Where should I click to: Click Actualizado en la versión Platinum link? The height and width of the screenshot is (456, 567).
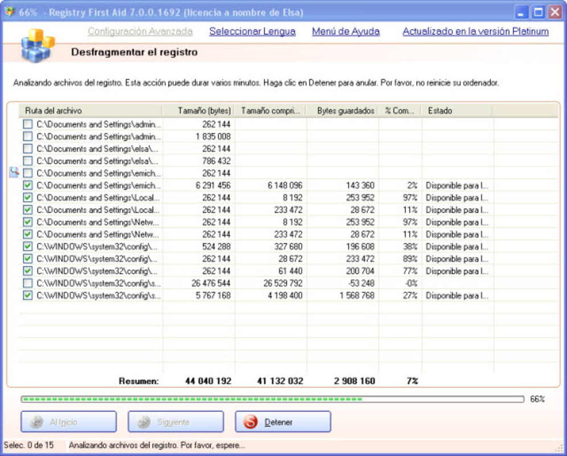point(476,31)
